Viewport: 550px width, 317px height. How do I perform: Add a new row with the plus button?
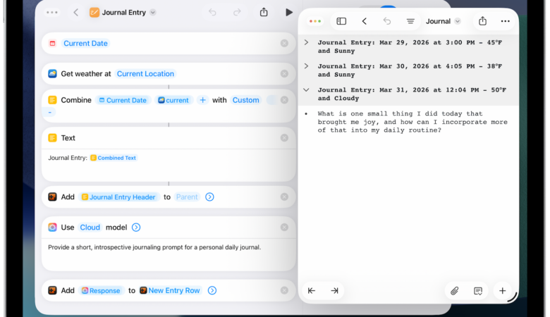[502, 290]
